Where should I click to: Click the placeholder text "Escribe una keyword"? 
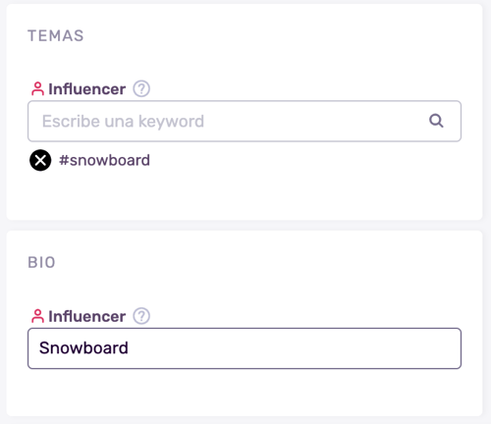coord(123,122)
